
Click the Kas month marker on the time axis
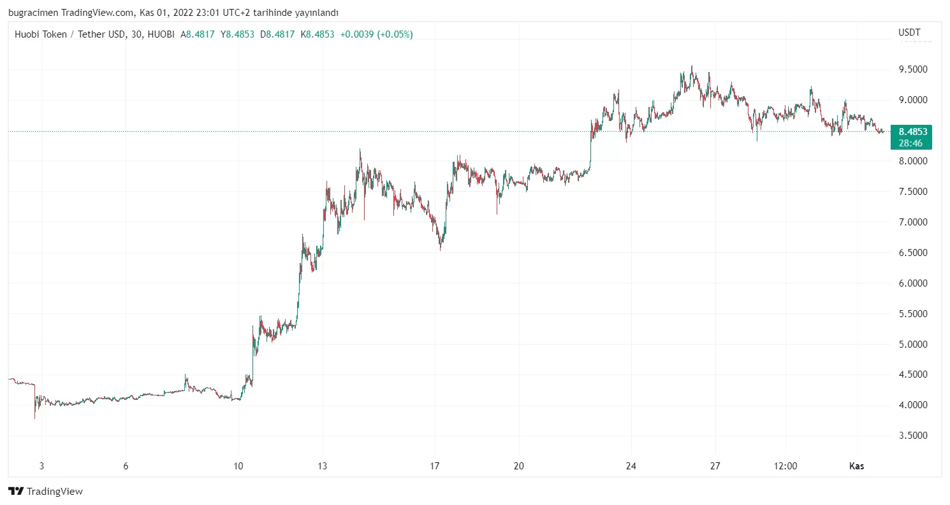(857, 466)
